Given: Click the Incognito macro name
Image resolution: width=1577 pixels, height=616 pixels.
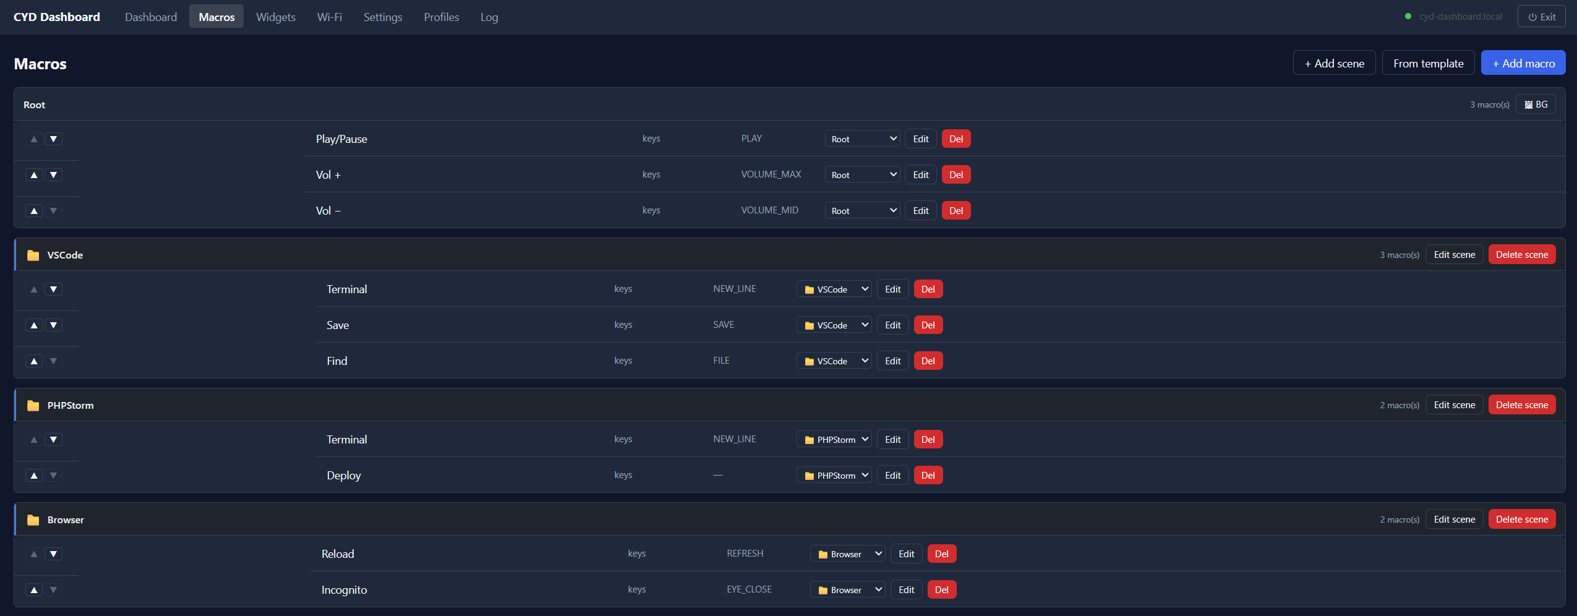Looking at the screenshot, I should coord(344,590).
